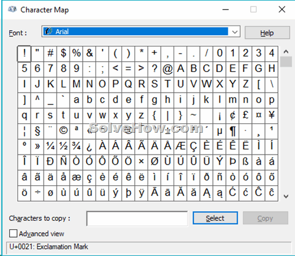
Task: Select the question mark character
Action: 155,69
